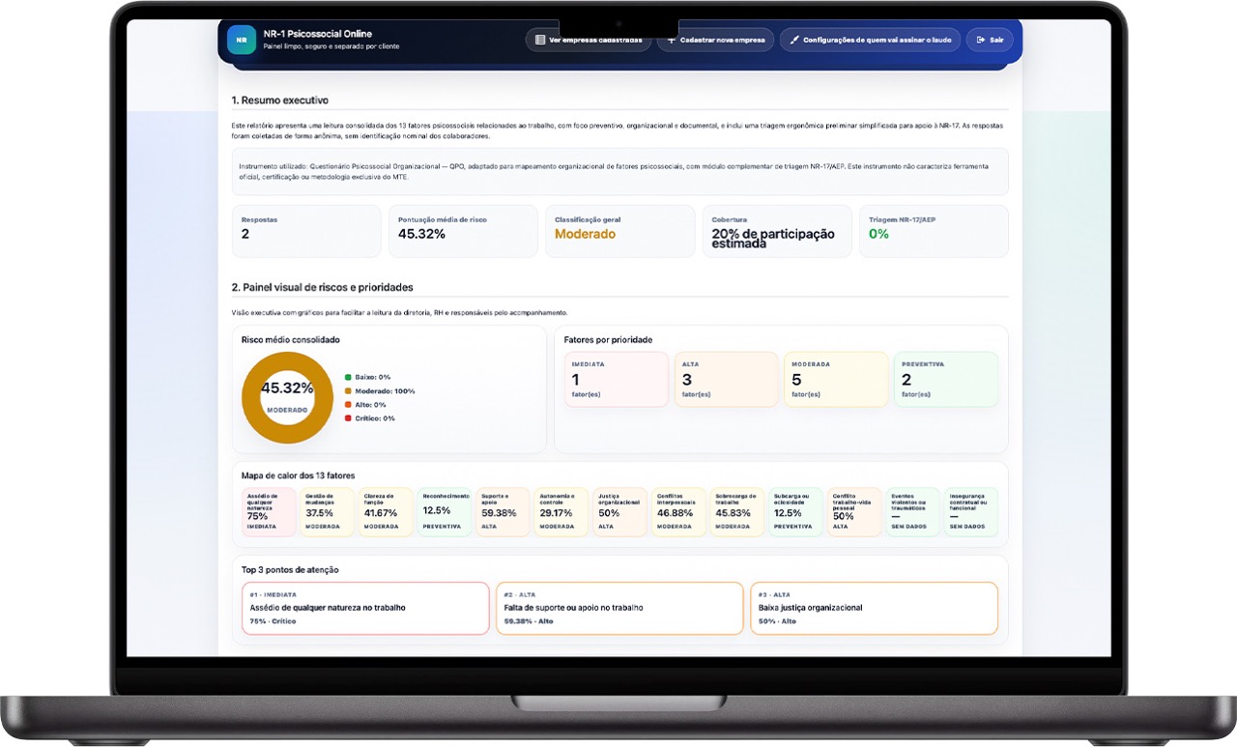Click the Justiça organizacional 50% tile
Viewport: 1237px width, 747px height.
pyautogui.click(x=619, y=512)
